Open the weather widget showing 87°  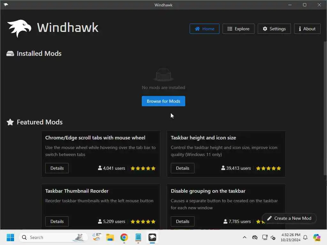point(97,237)
